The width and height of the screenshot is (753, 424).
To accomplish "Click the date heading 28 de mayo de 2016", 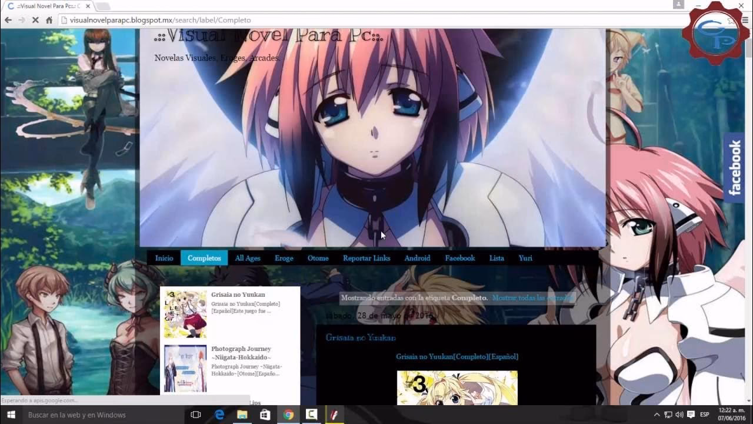I will [381, 316].
